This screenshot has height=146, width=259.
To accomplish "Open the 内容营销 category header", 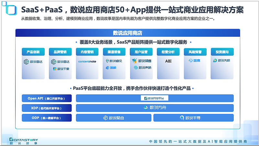I will click(x=87, y=52).
